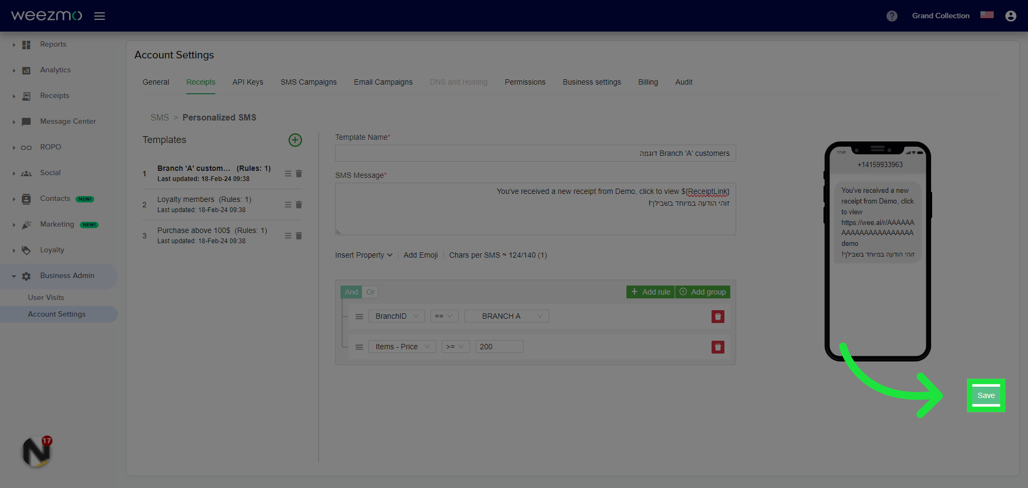Screen dimensions: 1028x488
Task: Select the Branch 'A' custom... template row
Action: click(x=222, y=174)
